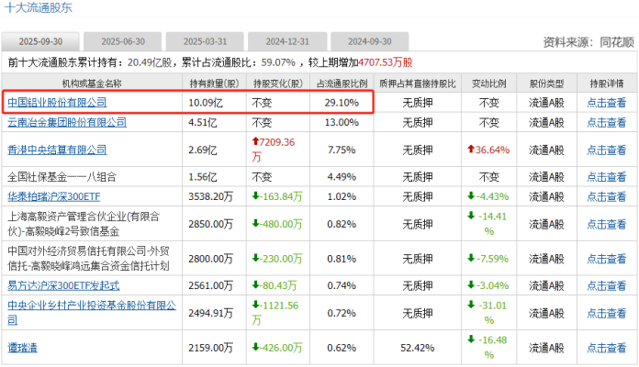The height and width of the screenshot is (367, 639).
Task: Switch to the 2025-09-30 tab
Action: 40,41
